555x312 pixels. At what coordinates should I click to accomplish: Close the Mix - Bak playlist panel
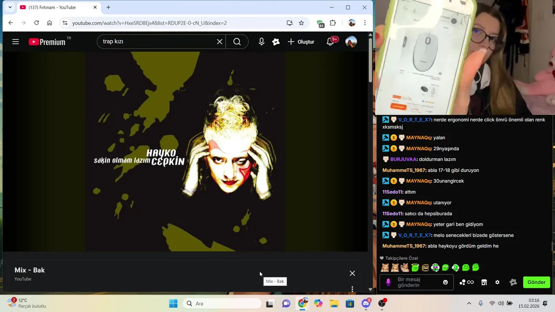click(x=352, y=273)
